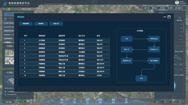Select the 东艺路口 item in the left list

(9, 23)
